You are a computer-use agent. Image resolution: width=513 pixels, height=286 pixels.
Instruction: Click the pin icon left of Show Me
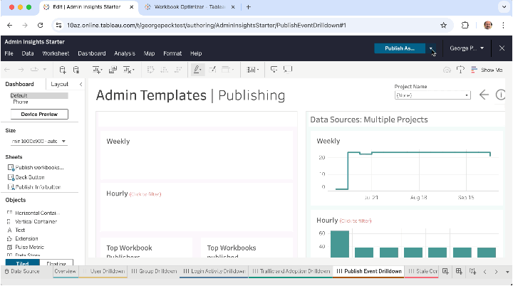460,70
